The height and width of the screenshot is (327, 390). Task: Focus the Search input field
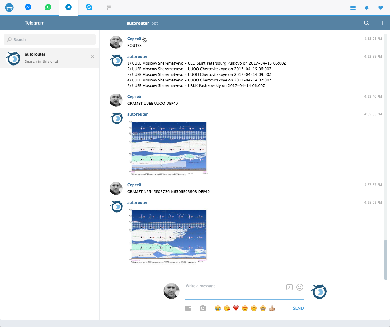[50, 39]
